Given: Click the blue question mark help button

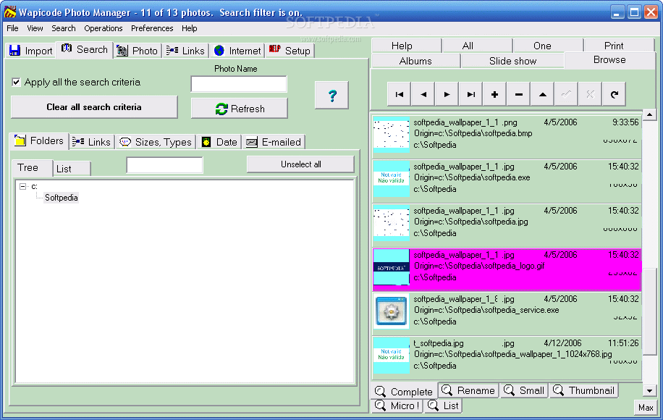Looking at the screenshot, I should click(332, 95).
